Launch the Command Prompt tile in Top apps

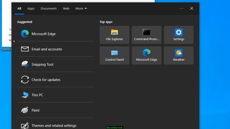point(147,35)
